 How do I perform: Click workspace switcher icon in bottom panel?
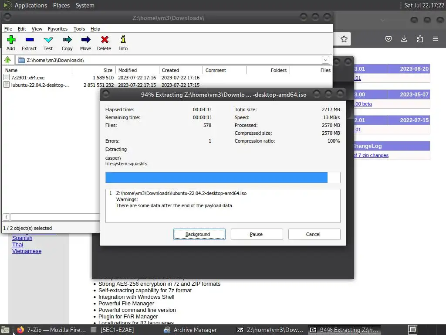[412, 330]
